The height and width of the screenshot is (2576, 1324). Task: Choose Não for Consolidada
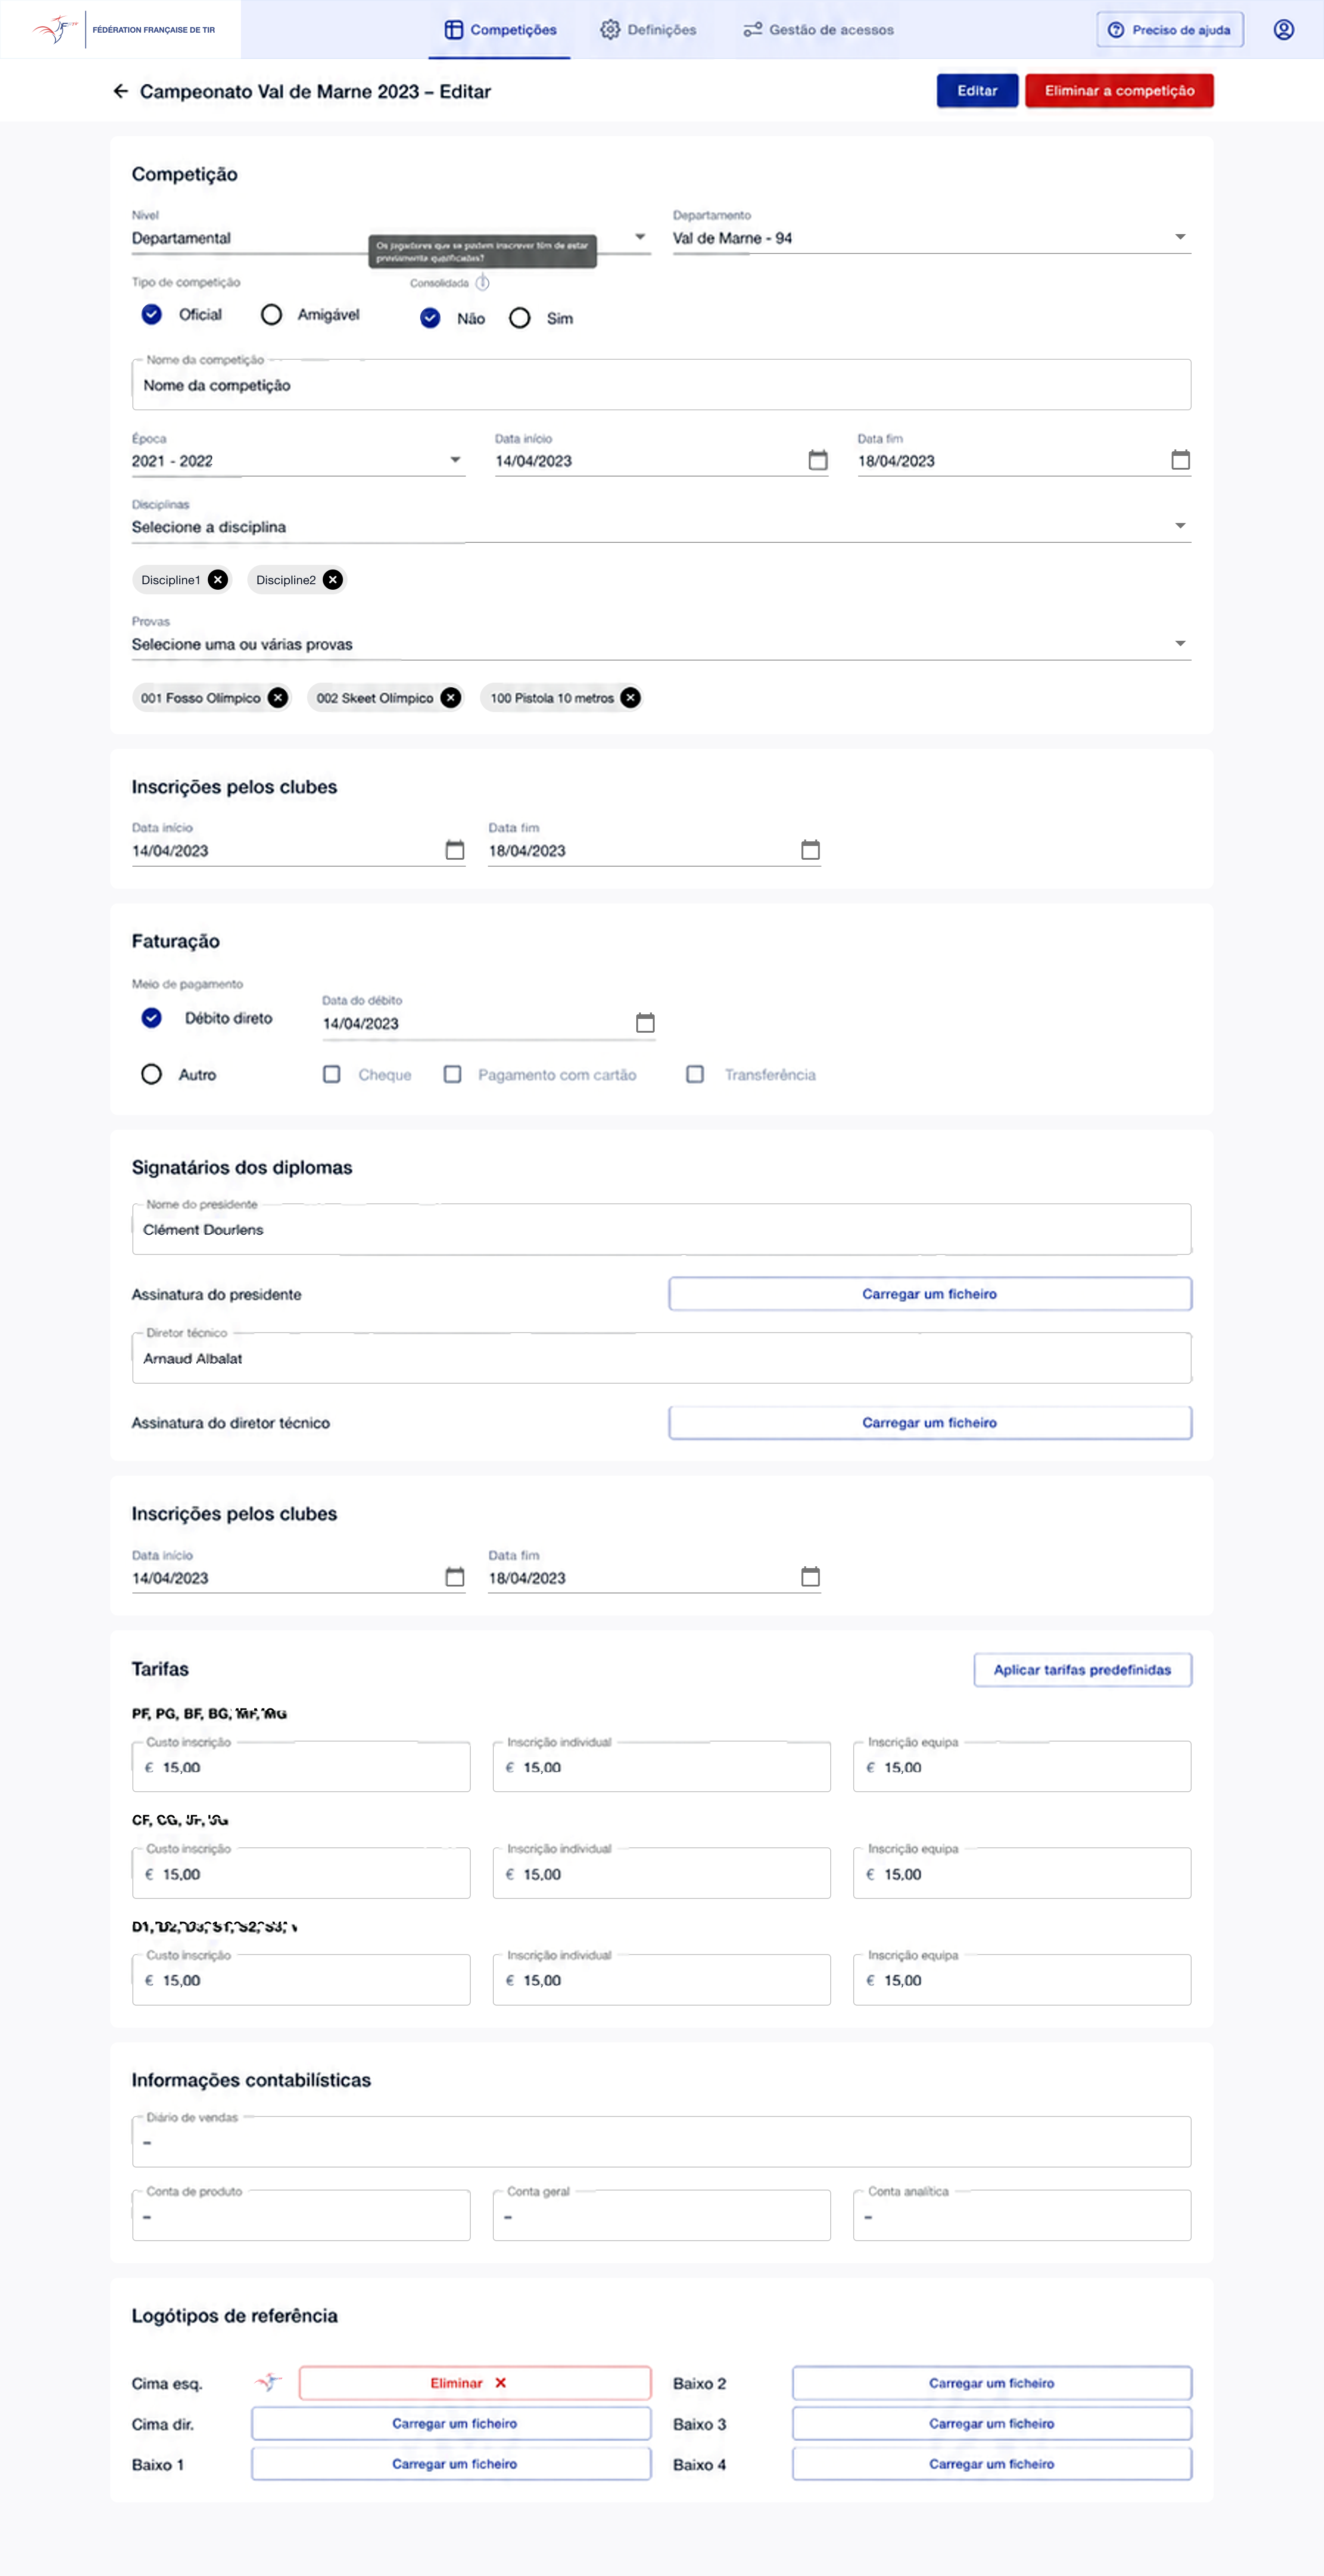pyautogui.click(x=430, y=318)
